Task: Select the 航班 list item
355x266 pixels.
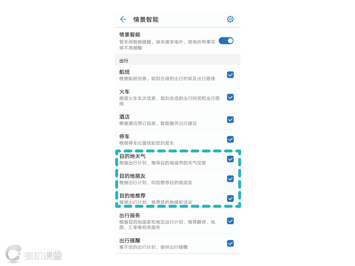Action: (x=170, y=75)
